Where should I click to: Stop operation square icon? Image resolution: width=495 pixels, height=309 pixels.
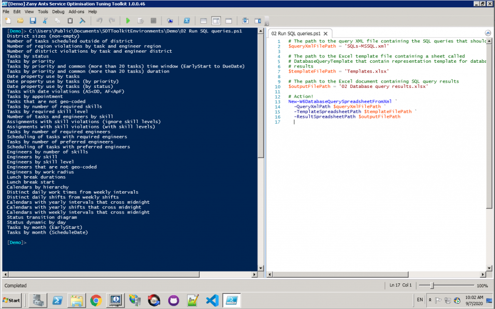pos(153,21)
